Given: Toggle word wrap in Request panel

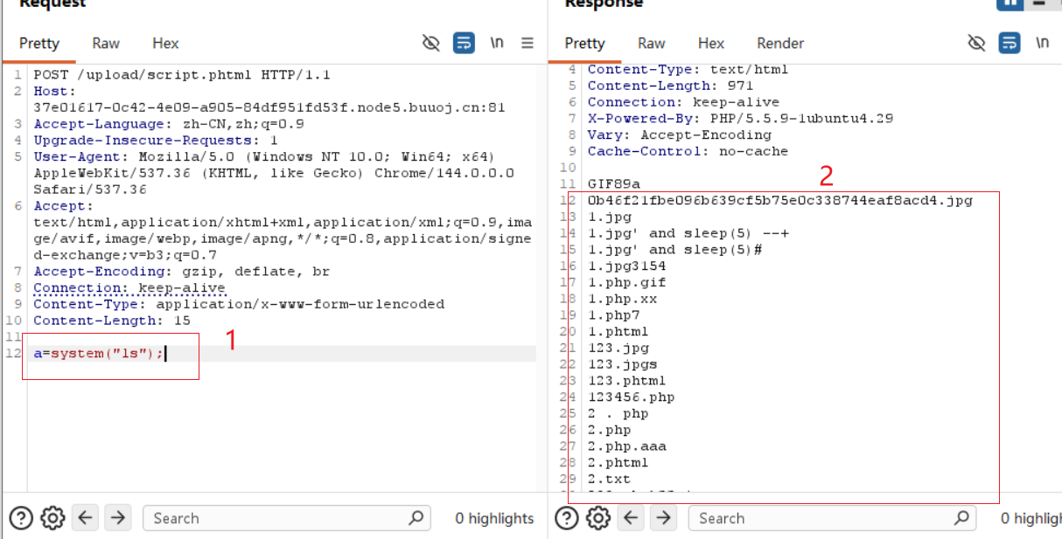Looking at the screenshot, I should pyautogui.click(x=464, y=43).
